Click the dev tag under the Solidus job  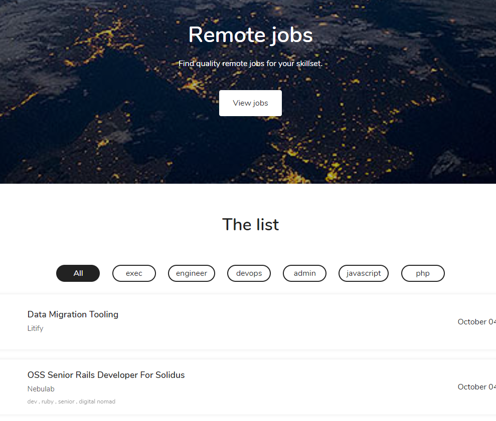coord(32,401)
